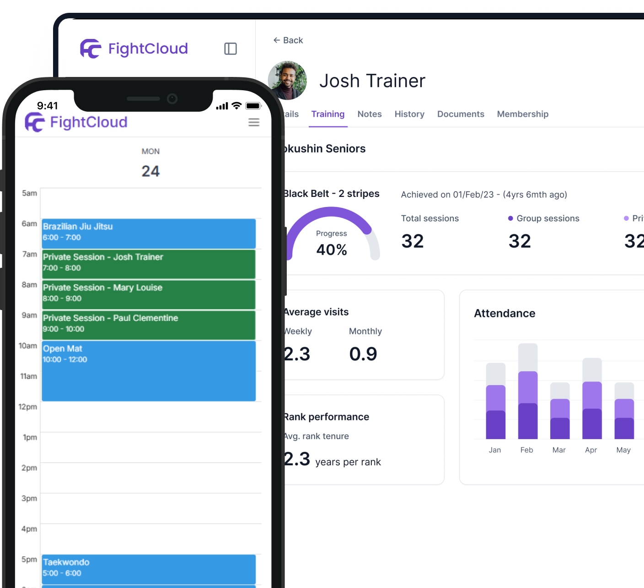Open Private Session with Josh Trainer

point(149,264)
